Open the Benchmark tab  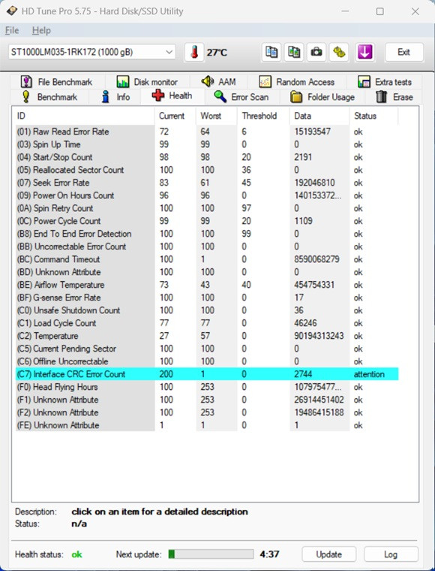tap(49, 97)
